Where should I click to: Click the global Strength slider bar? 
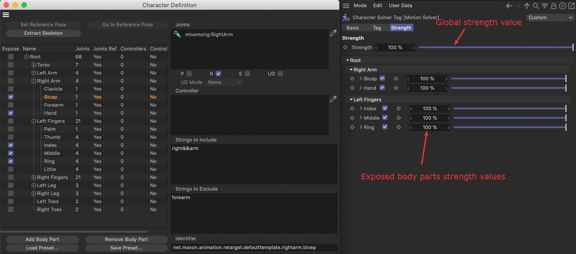point(496,47)
